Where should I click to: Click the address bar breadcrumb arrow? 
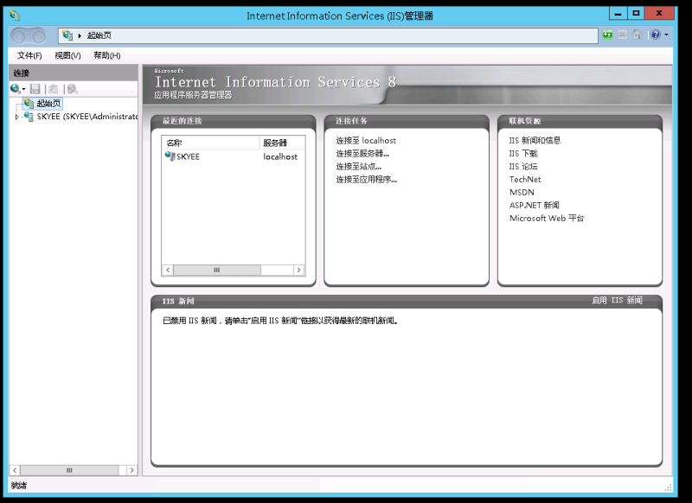(80, 35)
